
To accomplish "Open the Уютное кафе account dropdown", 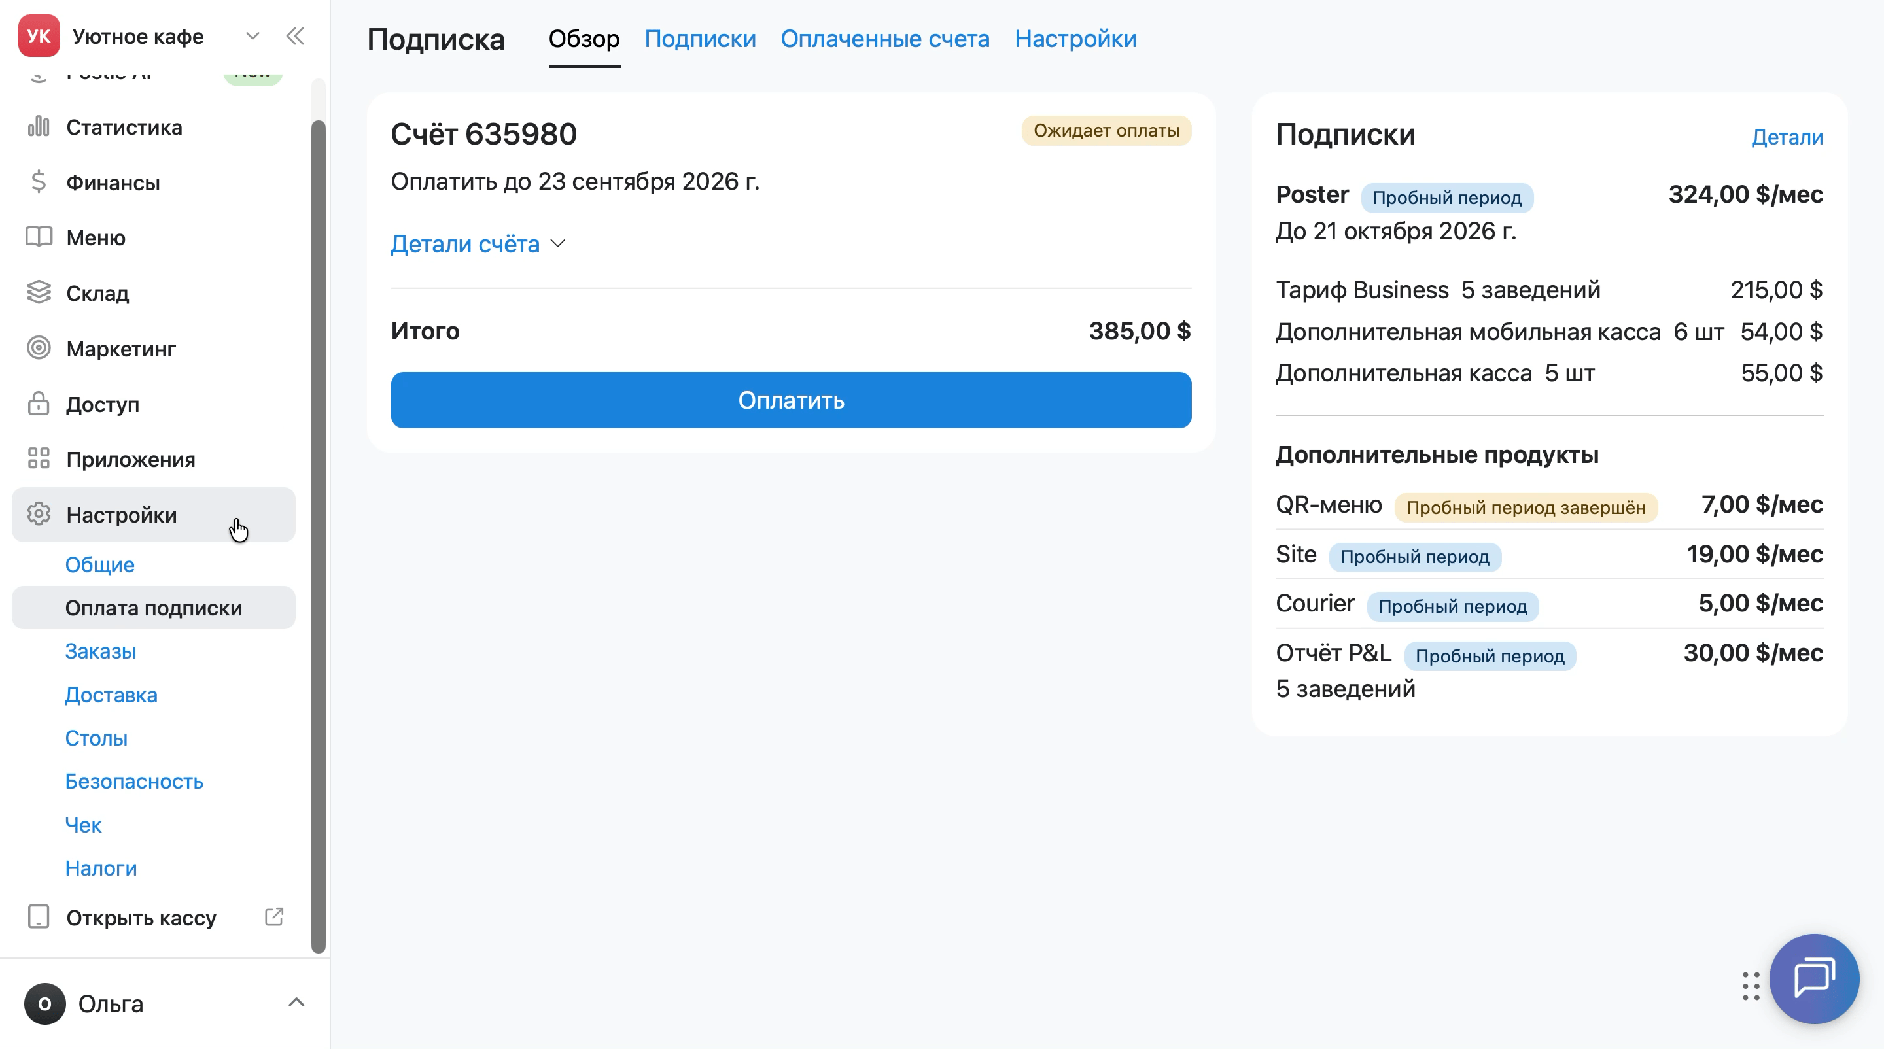I will pos(253,36).
